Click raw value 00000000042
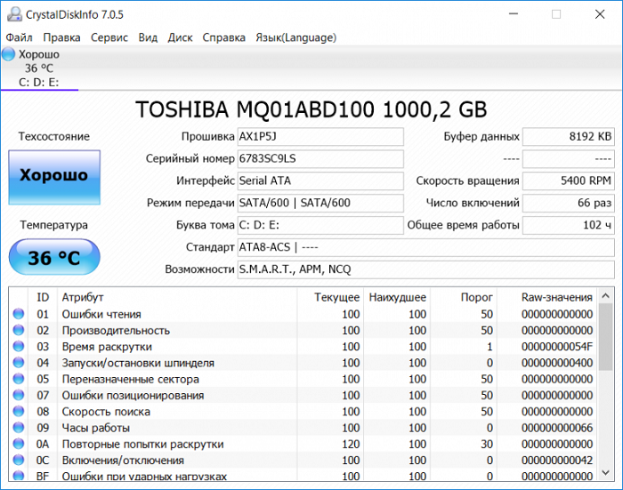The image size is (623, 490). pos(557,461)
